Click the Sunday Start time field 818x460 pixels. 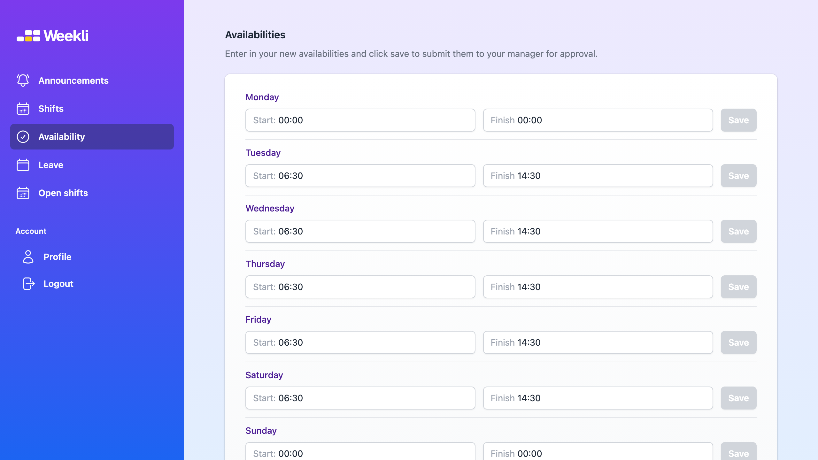click(x=360, y=451)
